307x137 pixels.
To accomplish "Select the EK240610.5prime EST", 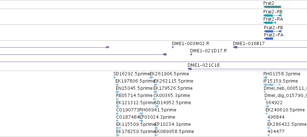I will (x=266, y=114).
